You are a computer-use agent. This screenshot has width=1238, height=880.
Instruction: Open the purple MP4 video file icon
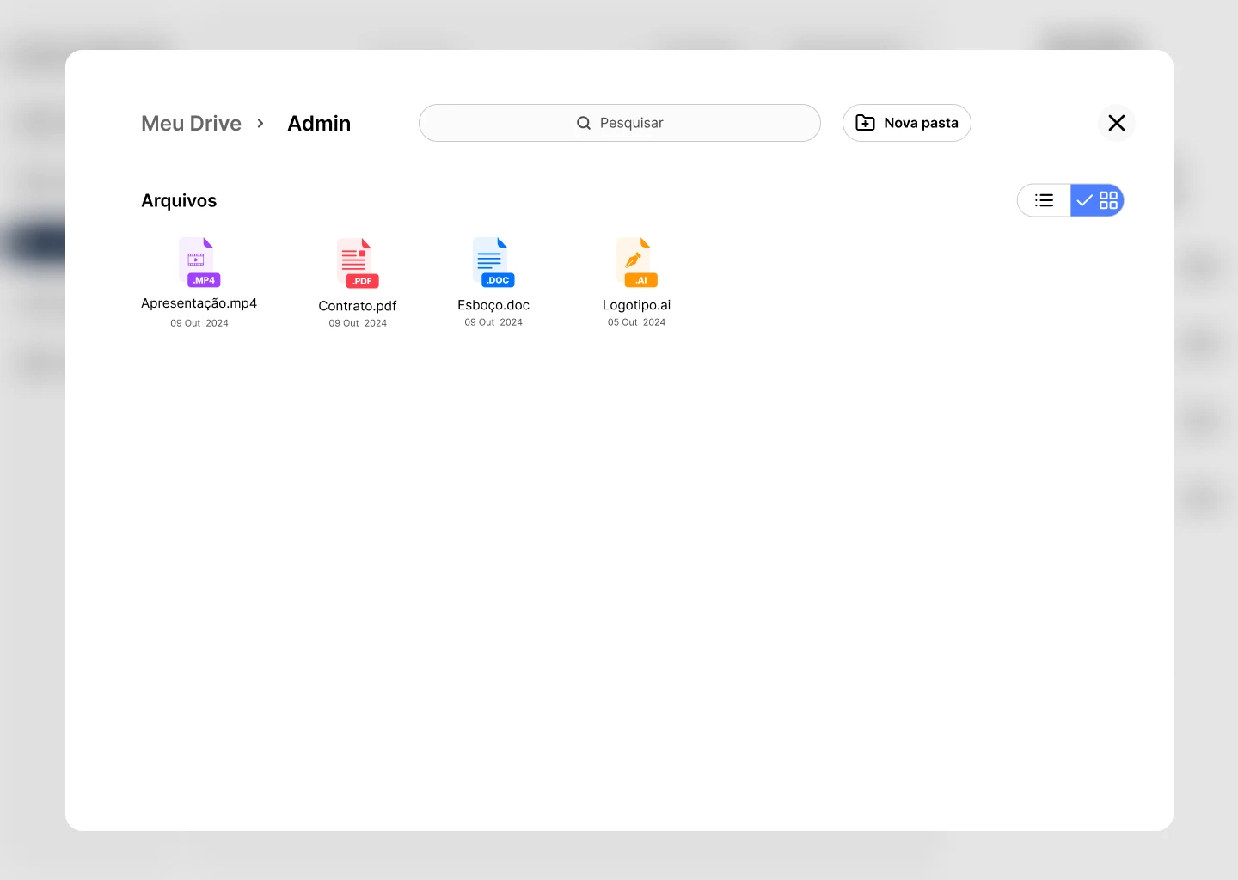(x=199, y=262)
